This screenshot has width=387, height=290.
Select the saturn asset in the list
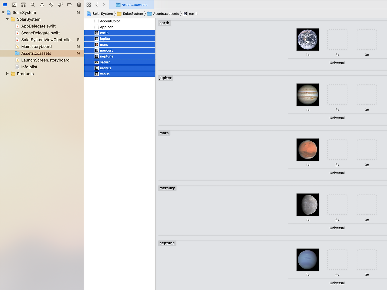click(120, 62)
